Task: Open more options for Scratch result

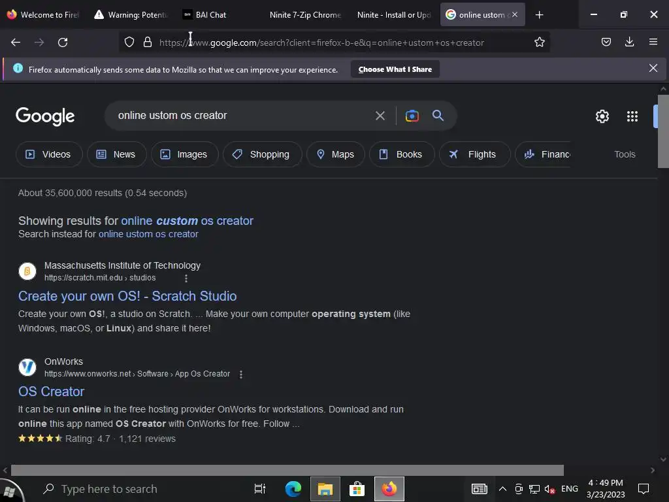Action: point(186,278)
